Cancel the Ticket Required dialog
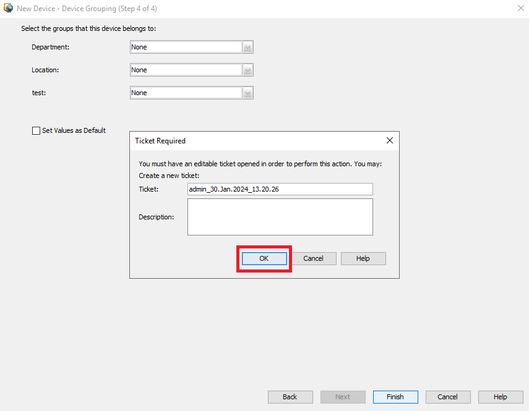This screenshot has width=529, height=411. [314, 258]
